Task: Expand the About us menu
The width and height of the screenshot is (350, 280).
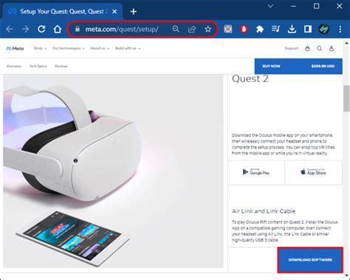Action: (x=100, y=48)
